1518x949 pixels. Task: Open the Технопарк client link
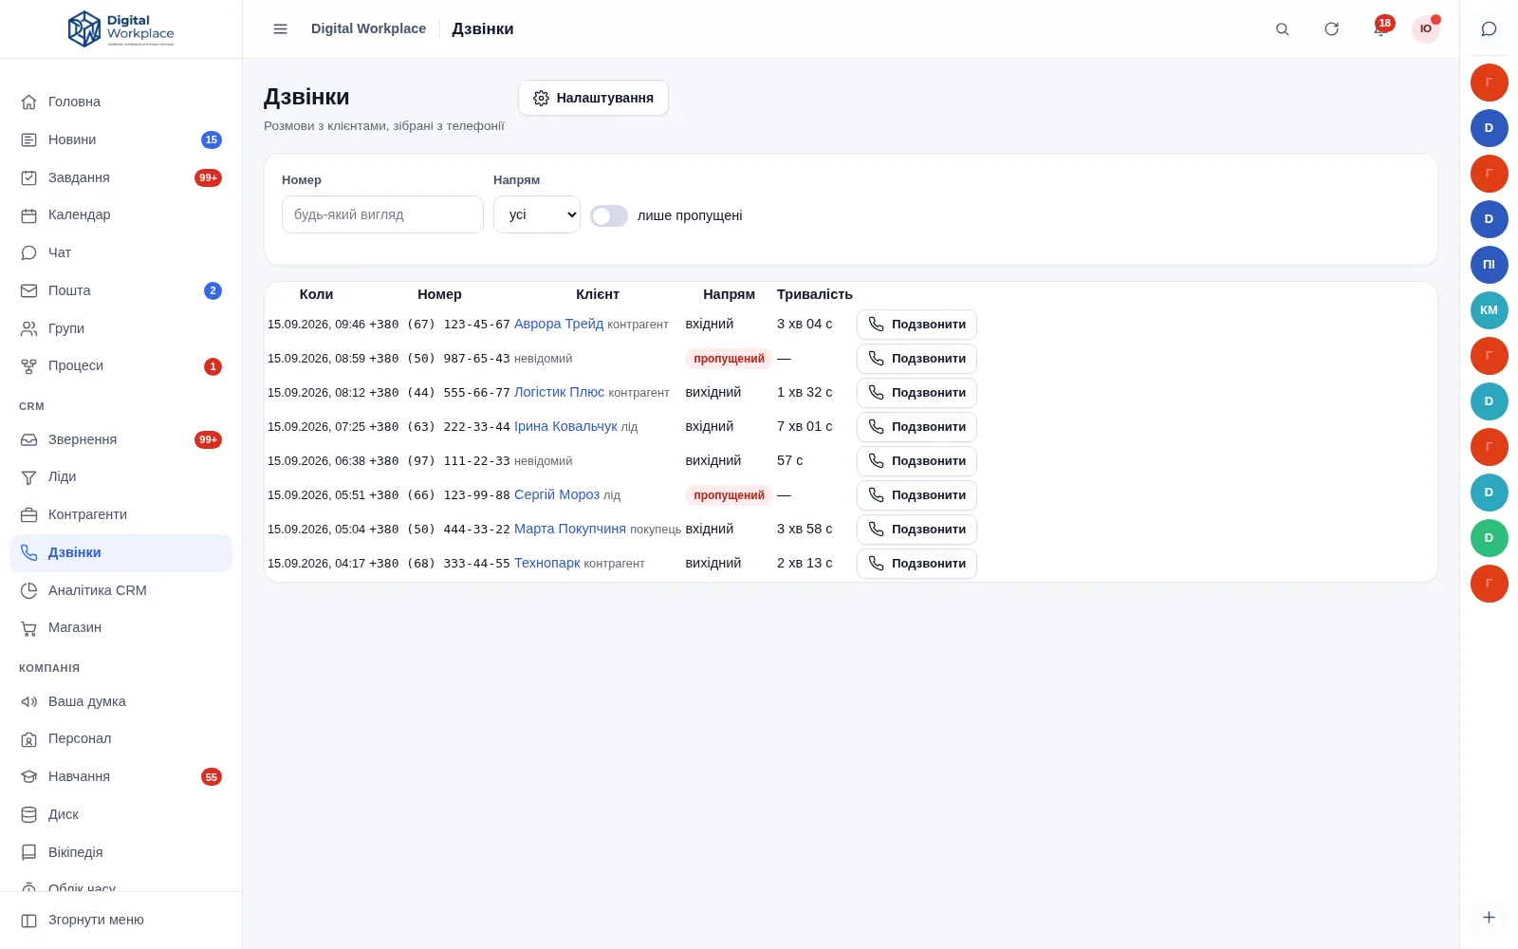[x=546, y=564]
